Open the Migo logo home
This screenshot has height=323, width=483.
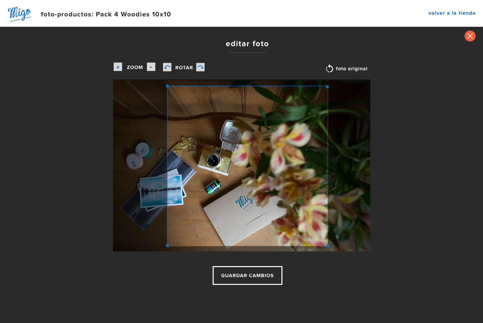19,14
